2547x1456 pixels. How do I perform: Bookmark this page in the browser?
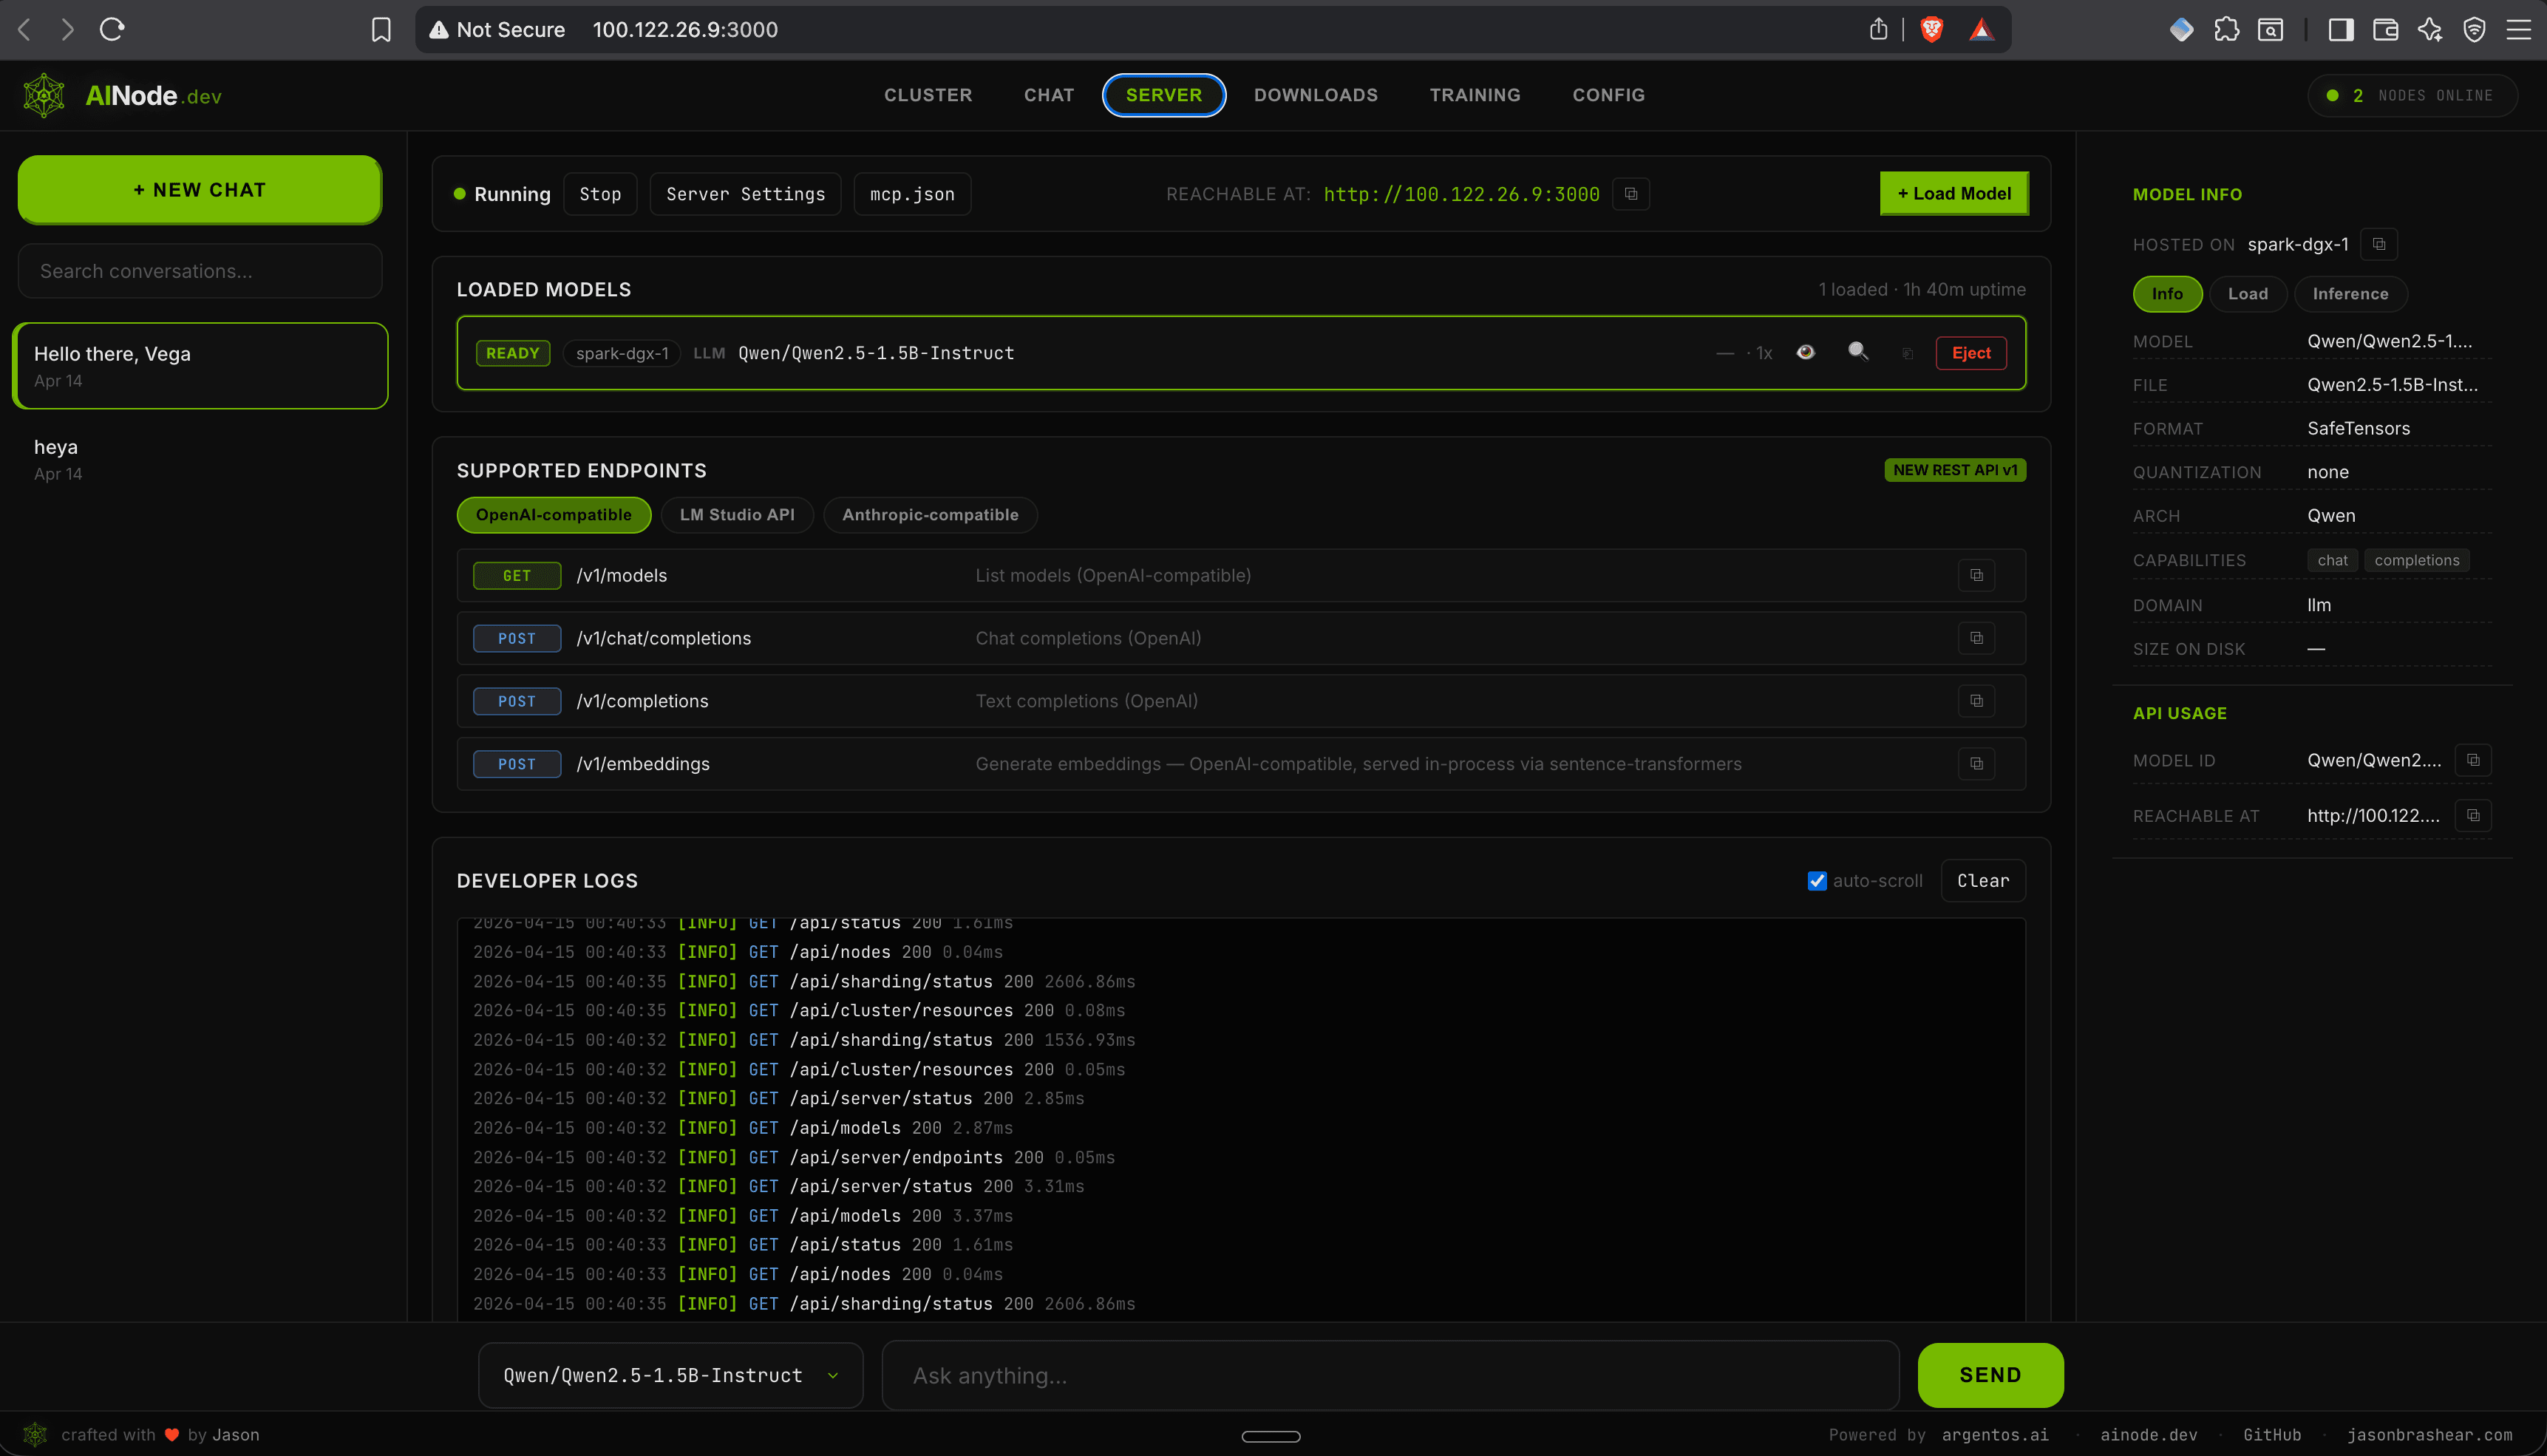pyautogui.click(x=381, y=29)
